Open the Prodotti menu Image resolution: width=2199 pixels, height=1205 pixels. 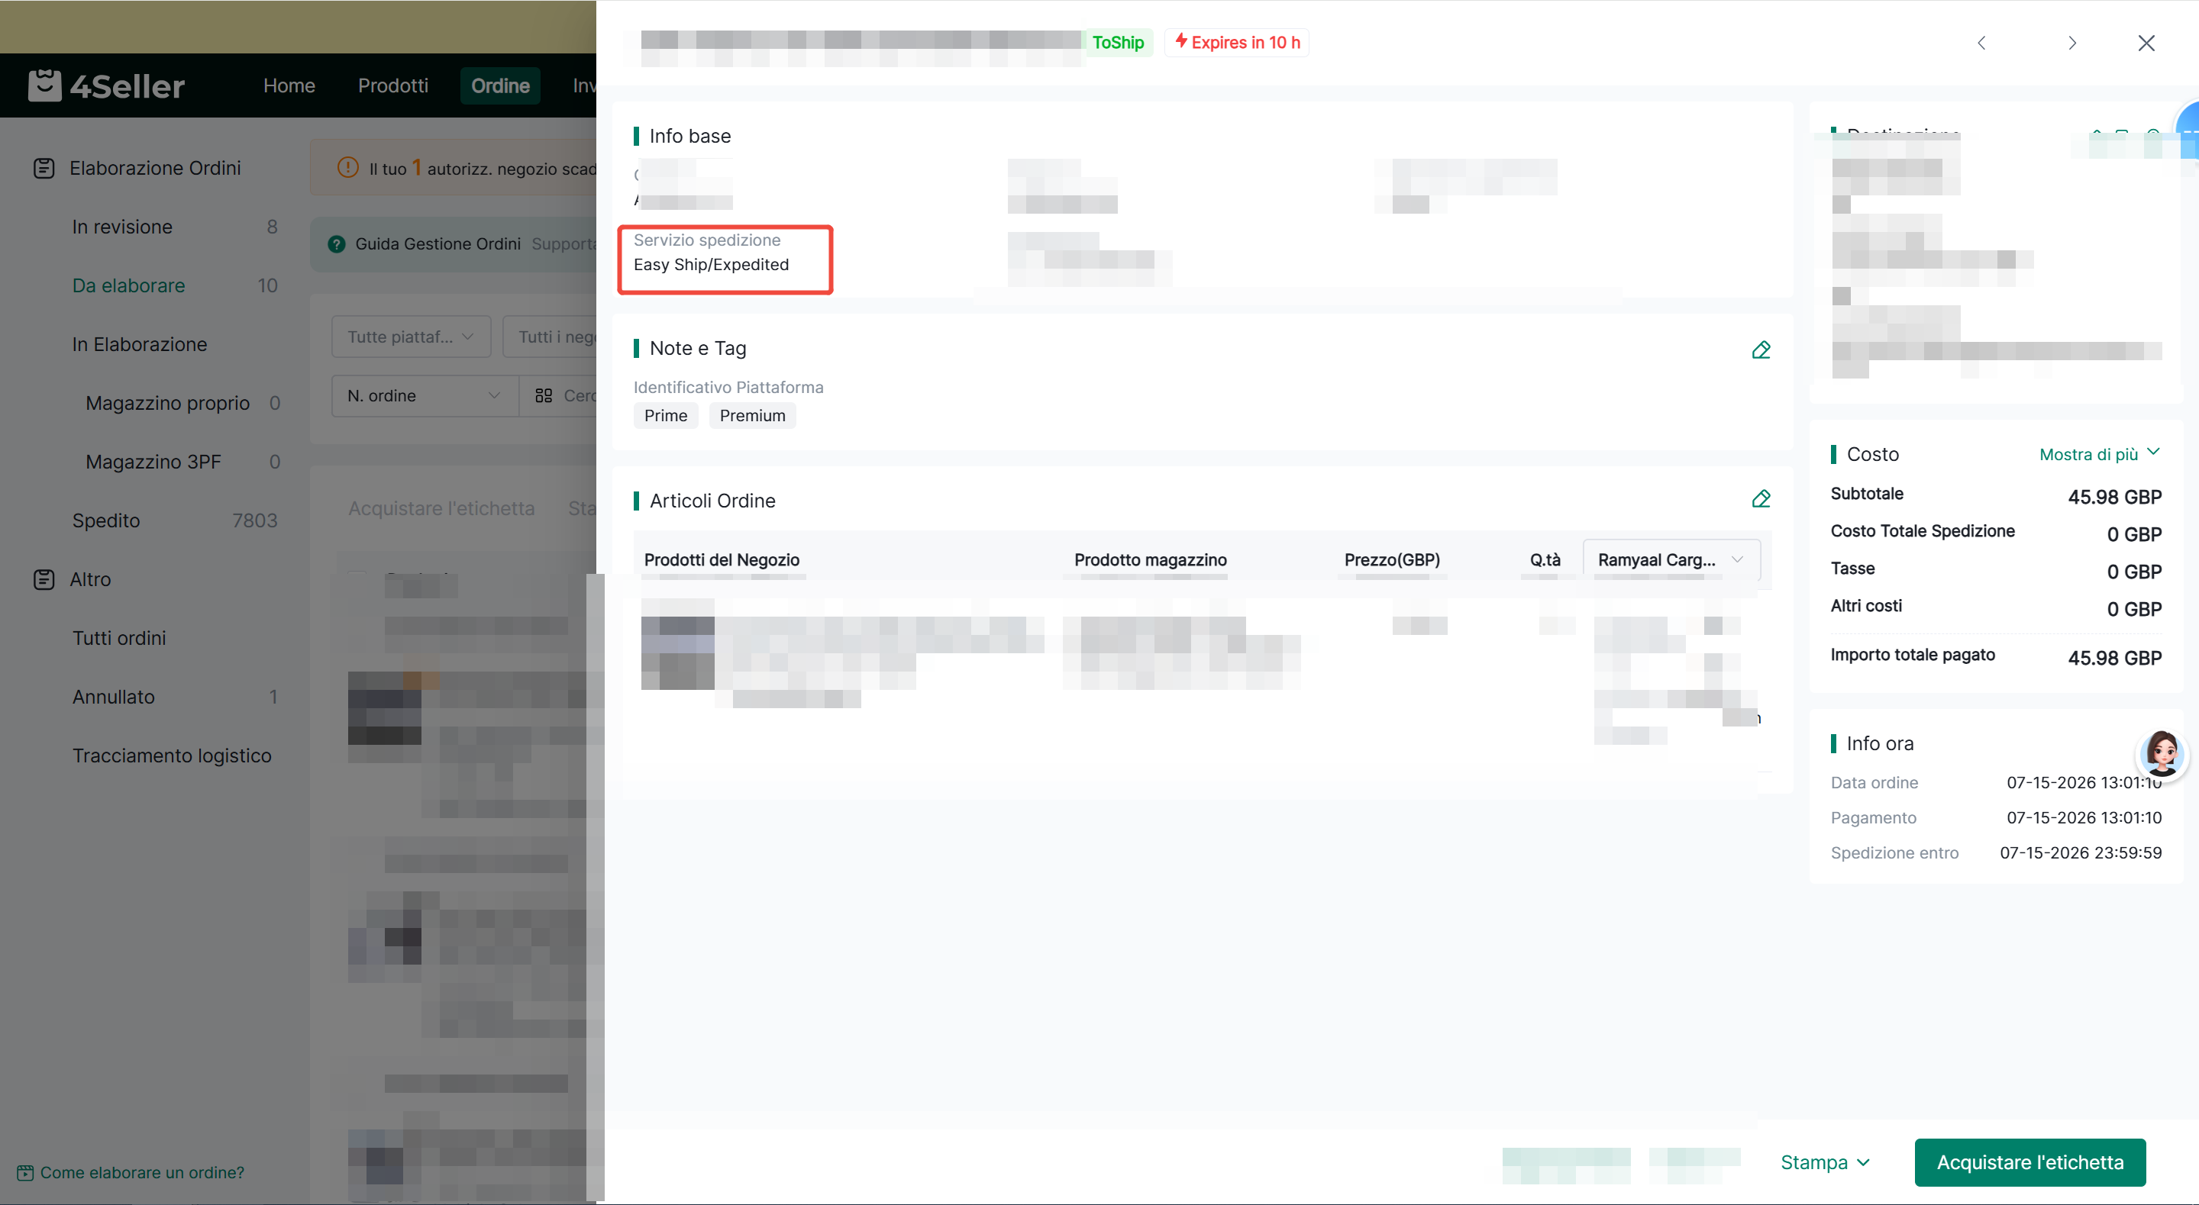392,85
